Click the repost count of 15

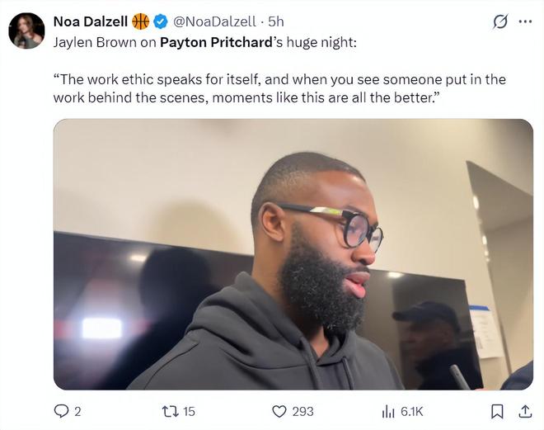[189, 410]
